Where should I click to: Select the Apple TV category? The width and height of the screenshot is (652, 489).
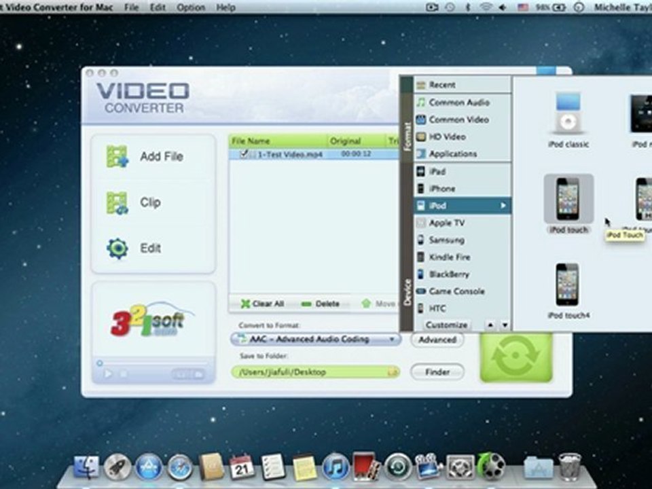[463, 223]
